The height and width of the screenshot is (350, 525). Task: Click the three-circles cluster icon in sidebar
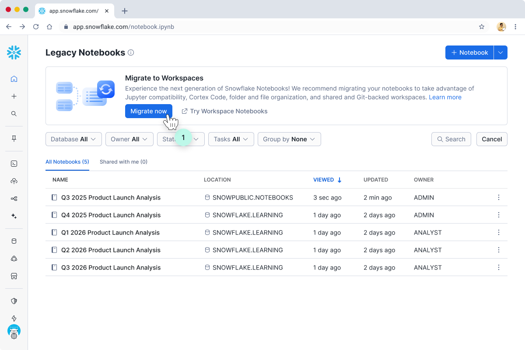pyautogui.click(x=14, y=259)
